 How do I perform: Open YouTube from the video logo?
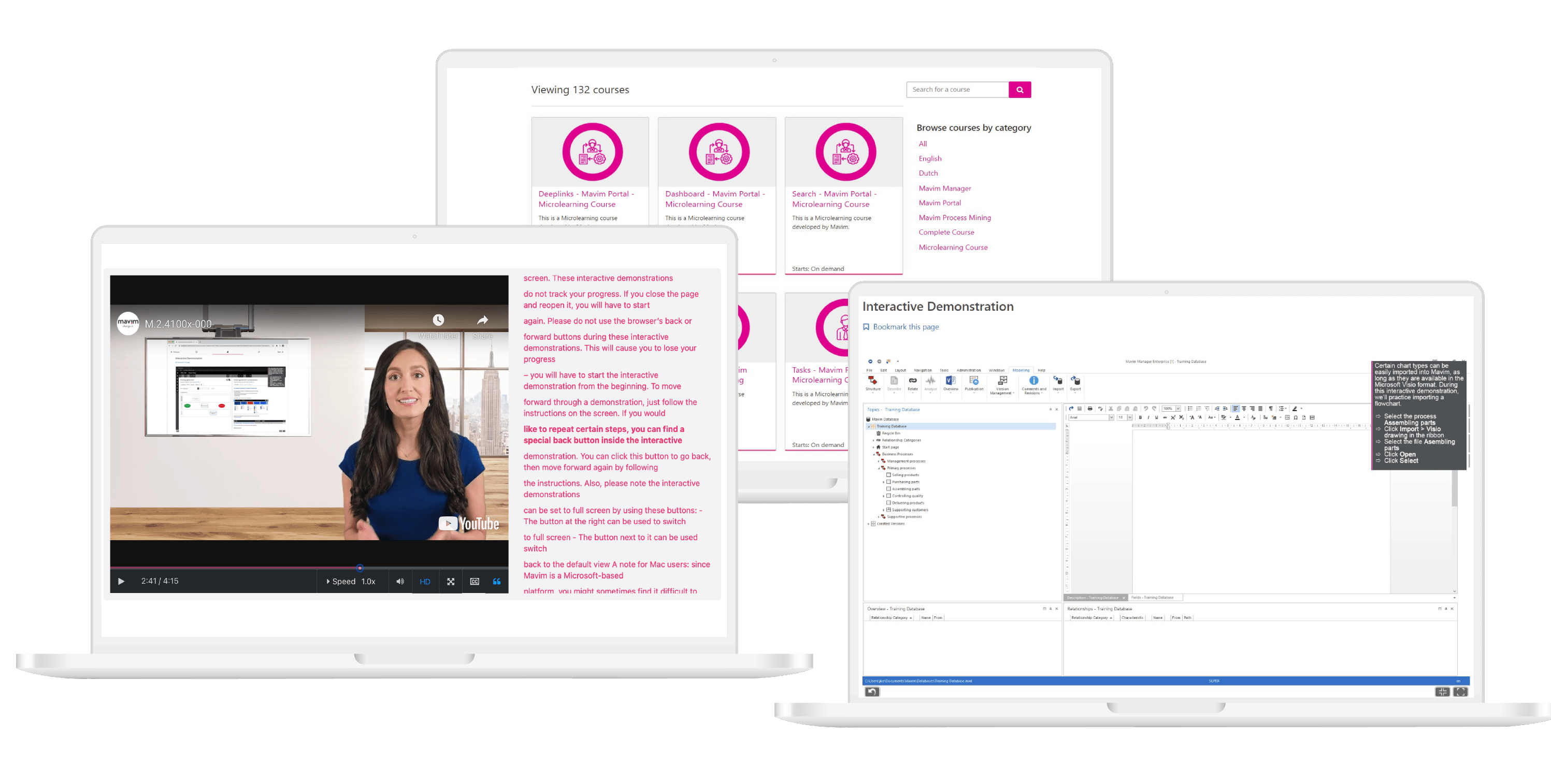pyautogui.click(x=468, y=524)
